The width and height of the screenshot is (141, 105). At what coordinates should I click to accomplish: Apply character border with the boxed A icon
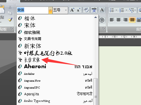coord(102,10)
